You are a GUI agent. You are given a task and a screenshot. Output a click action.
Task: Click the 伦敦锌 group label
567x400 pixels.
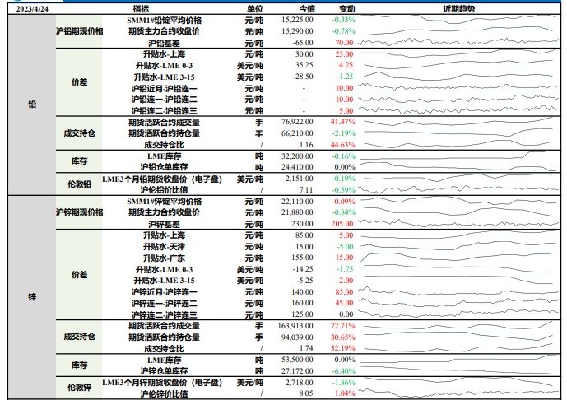(80, 388)
